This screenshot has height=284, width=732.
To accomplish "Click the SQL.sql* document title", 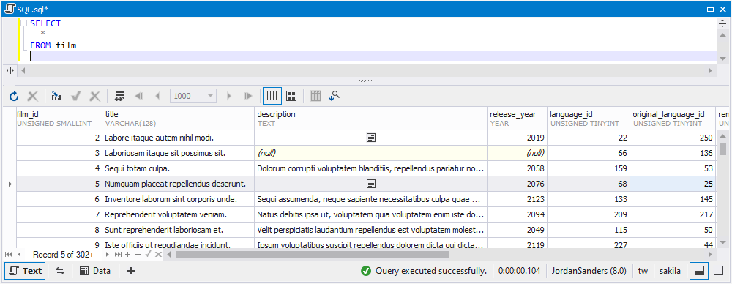I will [33, 9].
